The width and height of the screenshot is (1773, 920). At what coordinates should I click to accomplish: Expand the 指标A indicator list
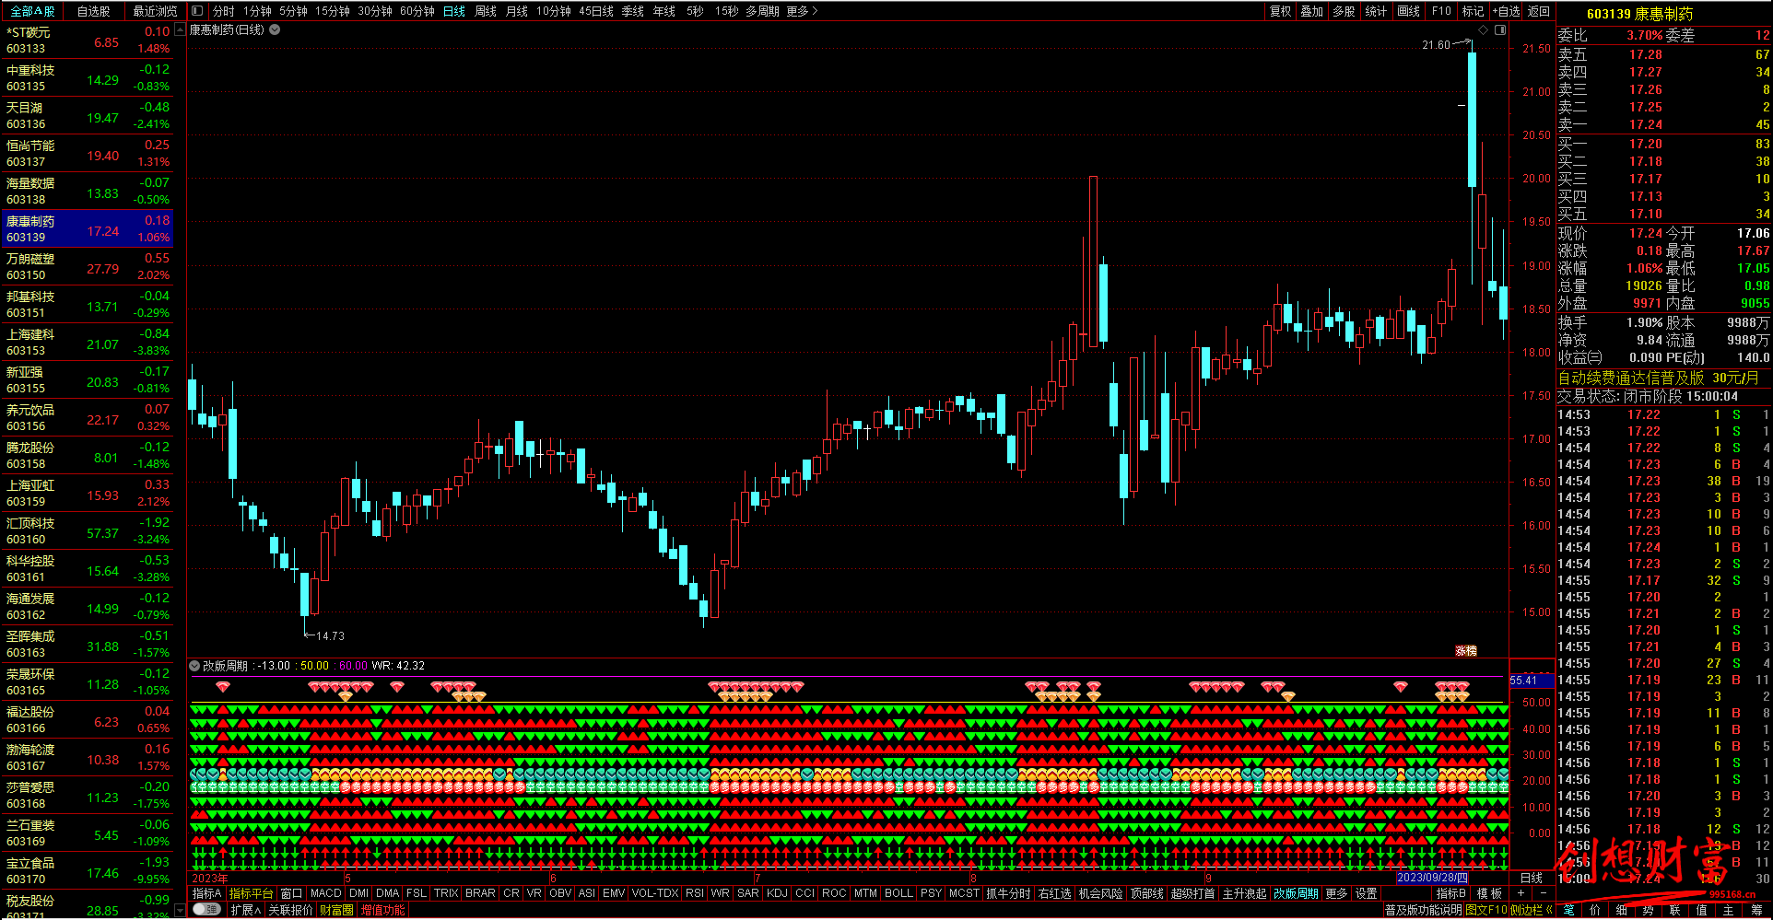click(x=206, y=893)
